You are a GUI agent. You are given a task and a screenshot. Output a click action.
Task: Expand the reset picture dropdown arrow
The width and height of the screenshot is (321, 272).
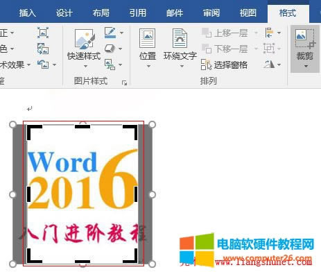(55, 65)
